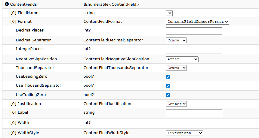Screen dimensions: 259x138
Task: Click the IntegerPlaces label
Action: [29, 49]
